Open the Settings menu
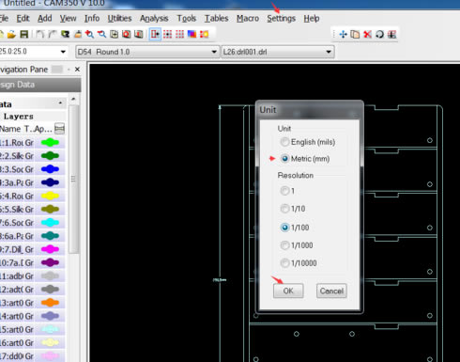 pos(281,19)
